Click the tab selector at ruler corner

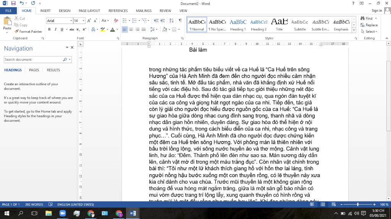pos(80,44)
